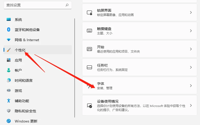
Task: Go to Time and language settings
Action: (23, 81)
